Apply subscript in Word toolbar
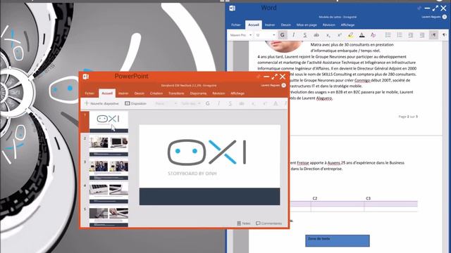The width and height of the screenshot is (451, 253). [x=328, y=35]
